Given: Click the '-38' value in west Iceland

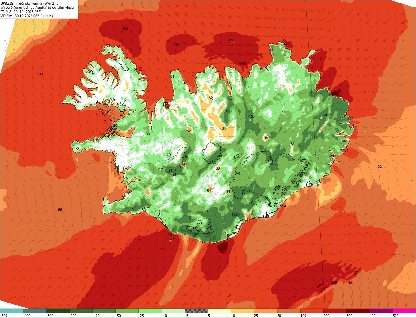Looking at the screenshot, I should [148, 134].
